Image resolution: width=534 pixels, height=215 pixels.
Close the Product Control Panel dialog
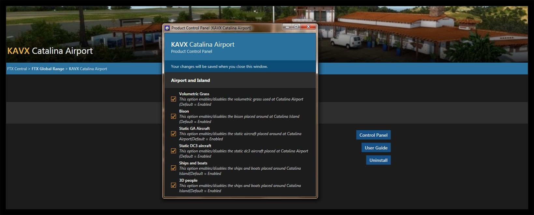tap(308, 27)
